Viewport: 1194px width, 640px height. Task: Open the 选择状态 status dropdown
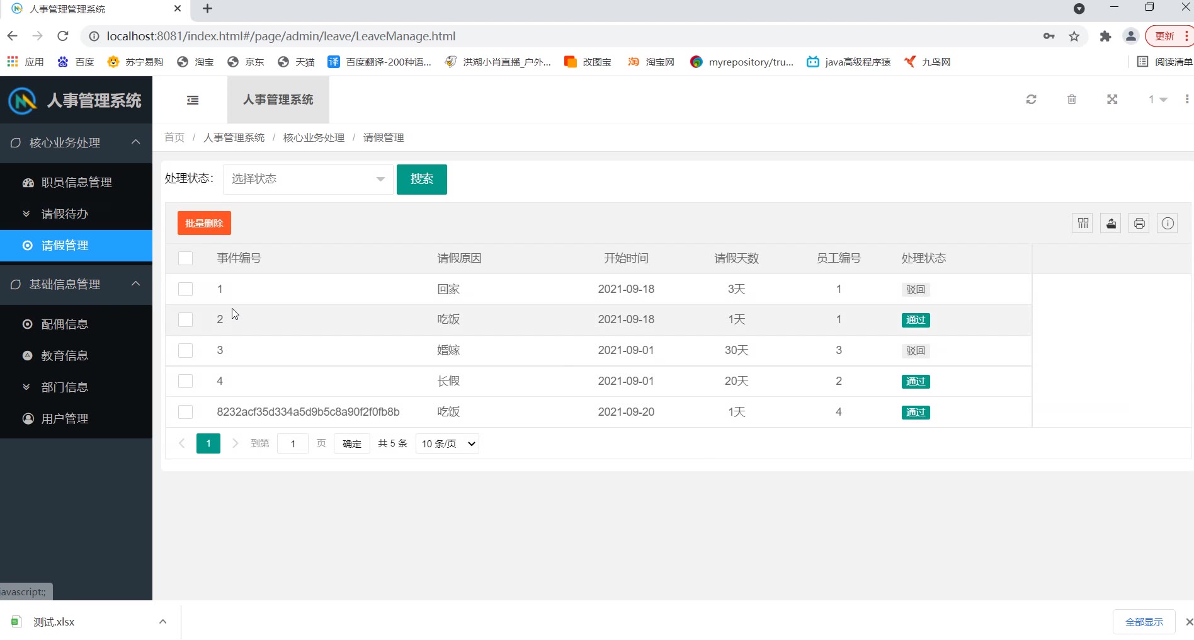[308, 179]
